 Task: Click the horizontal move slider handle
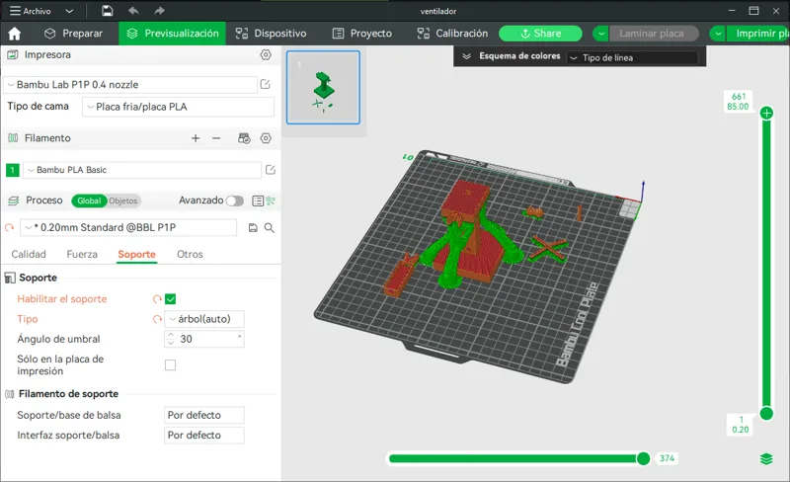coord(643,458)
